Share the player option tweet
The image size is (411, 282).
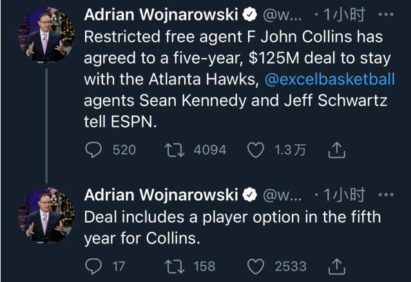click(x=338, y=266)
